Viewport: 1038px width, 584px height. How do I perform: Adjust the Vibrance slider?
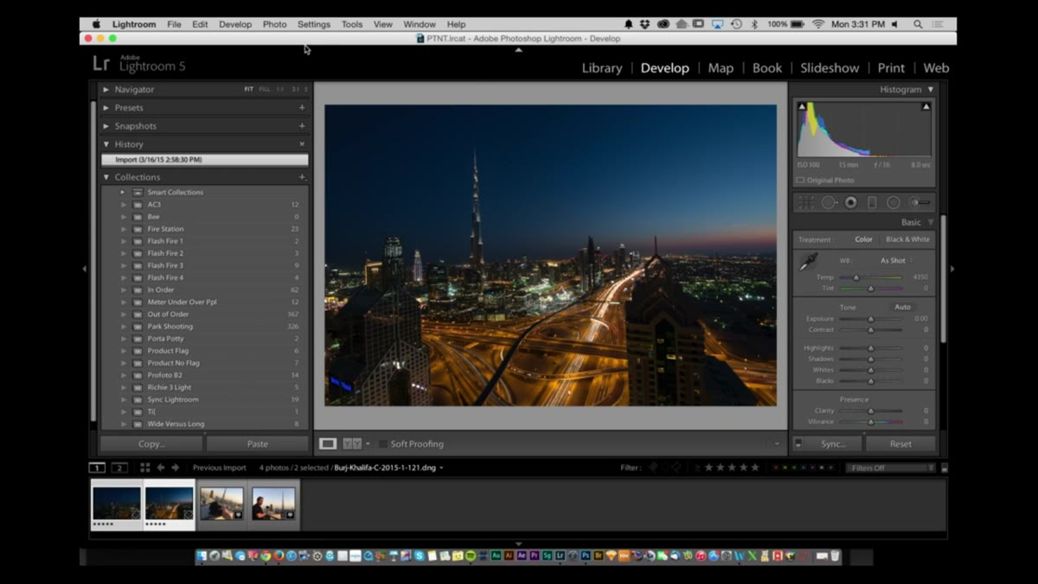[x=870, y=422]
